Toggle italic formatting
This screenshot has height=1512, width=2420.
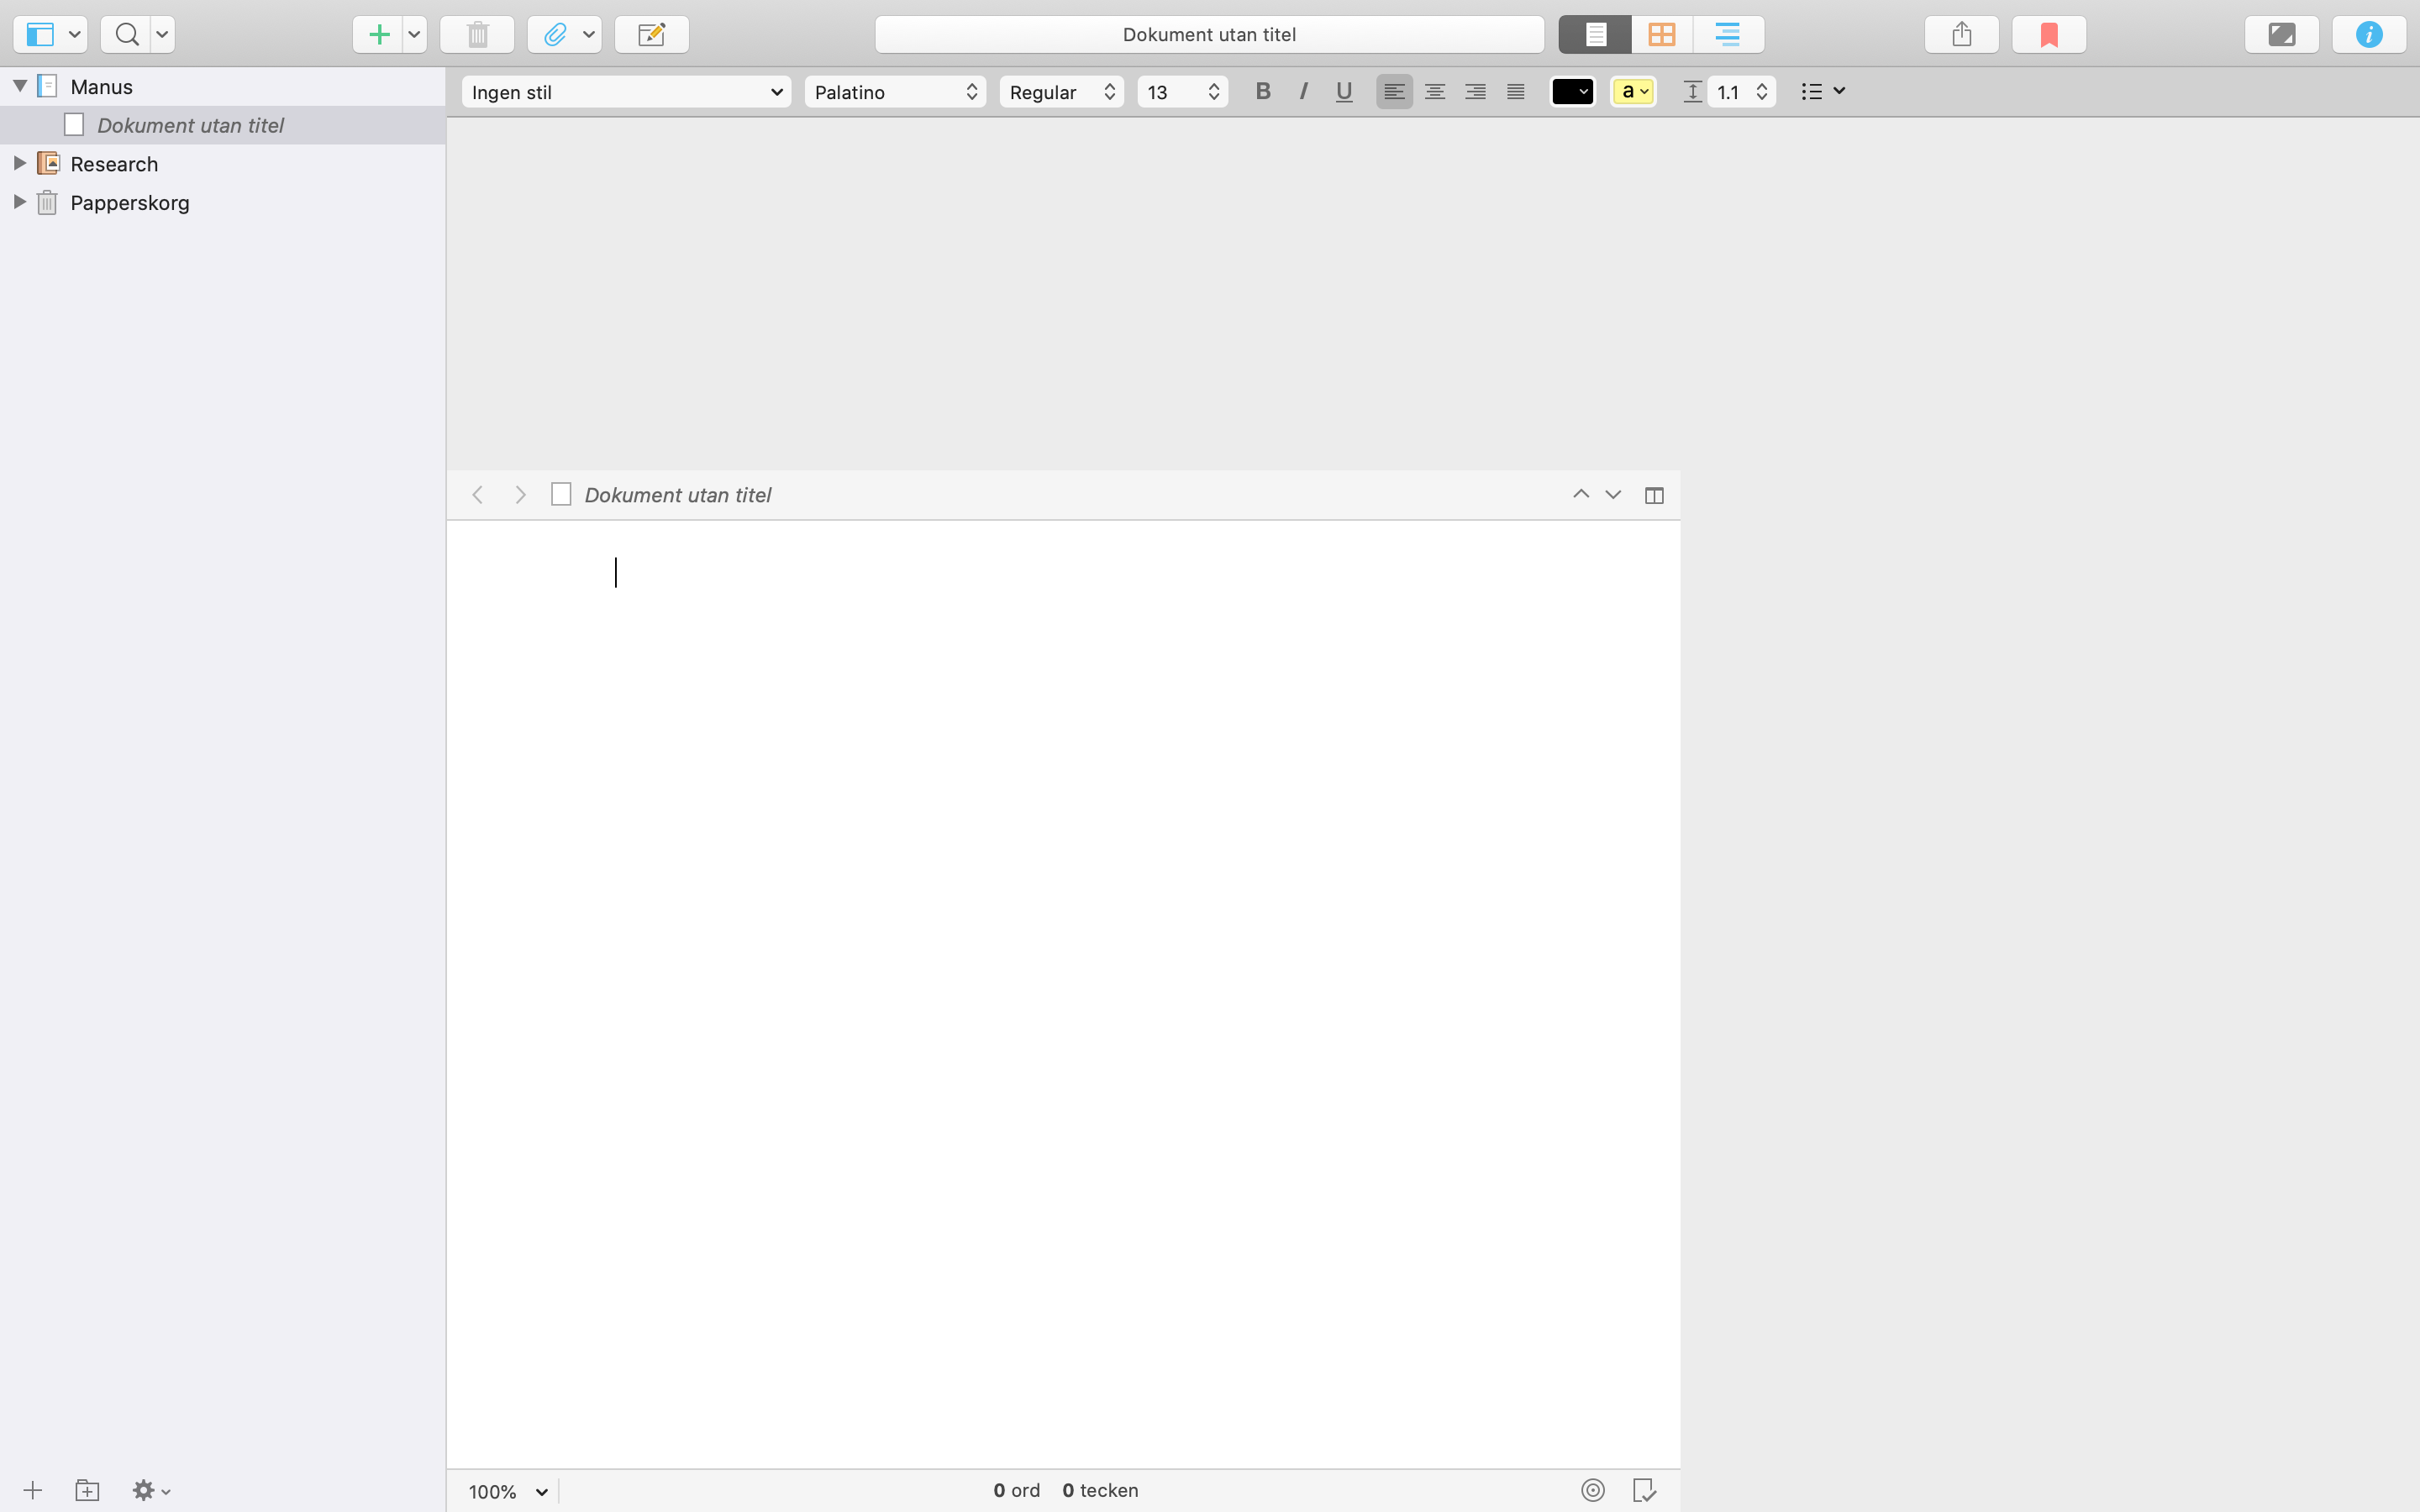1303,91
